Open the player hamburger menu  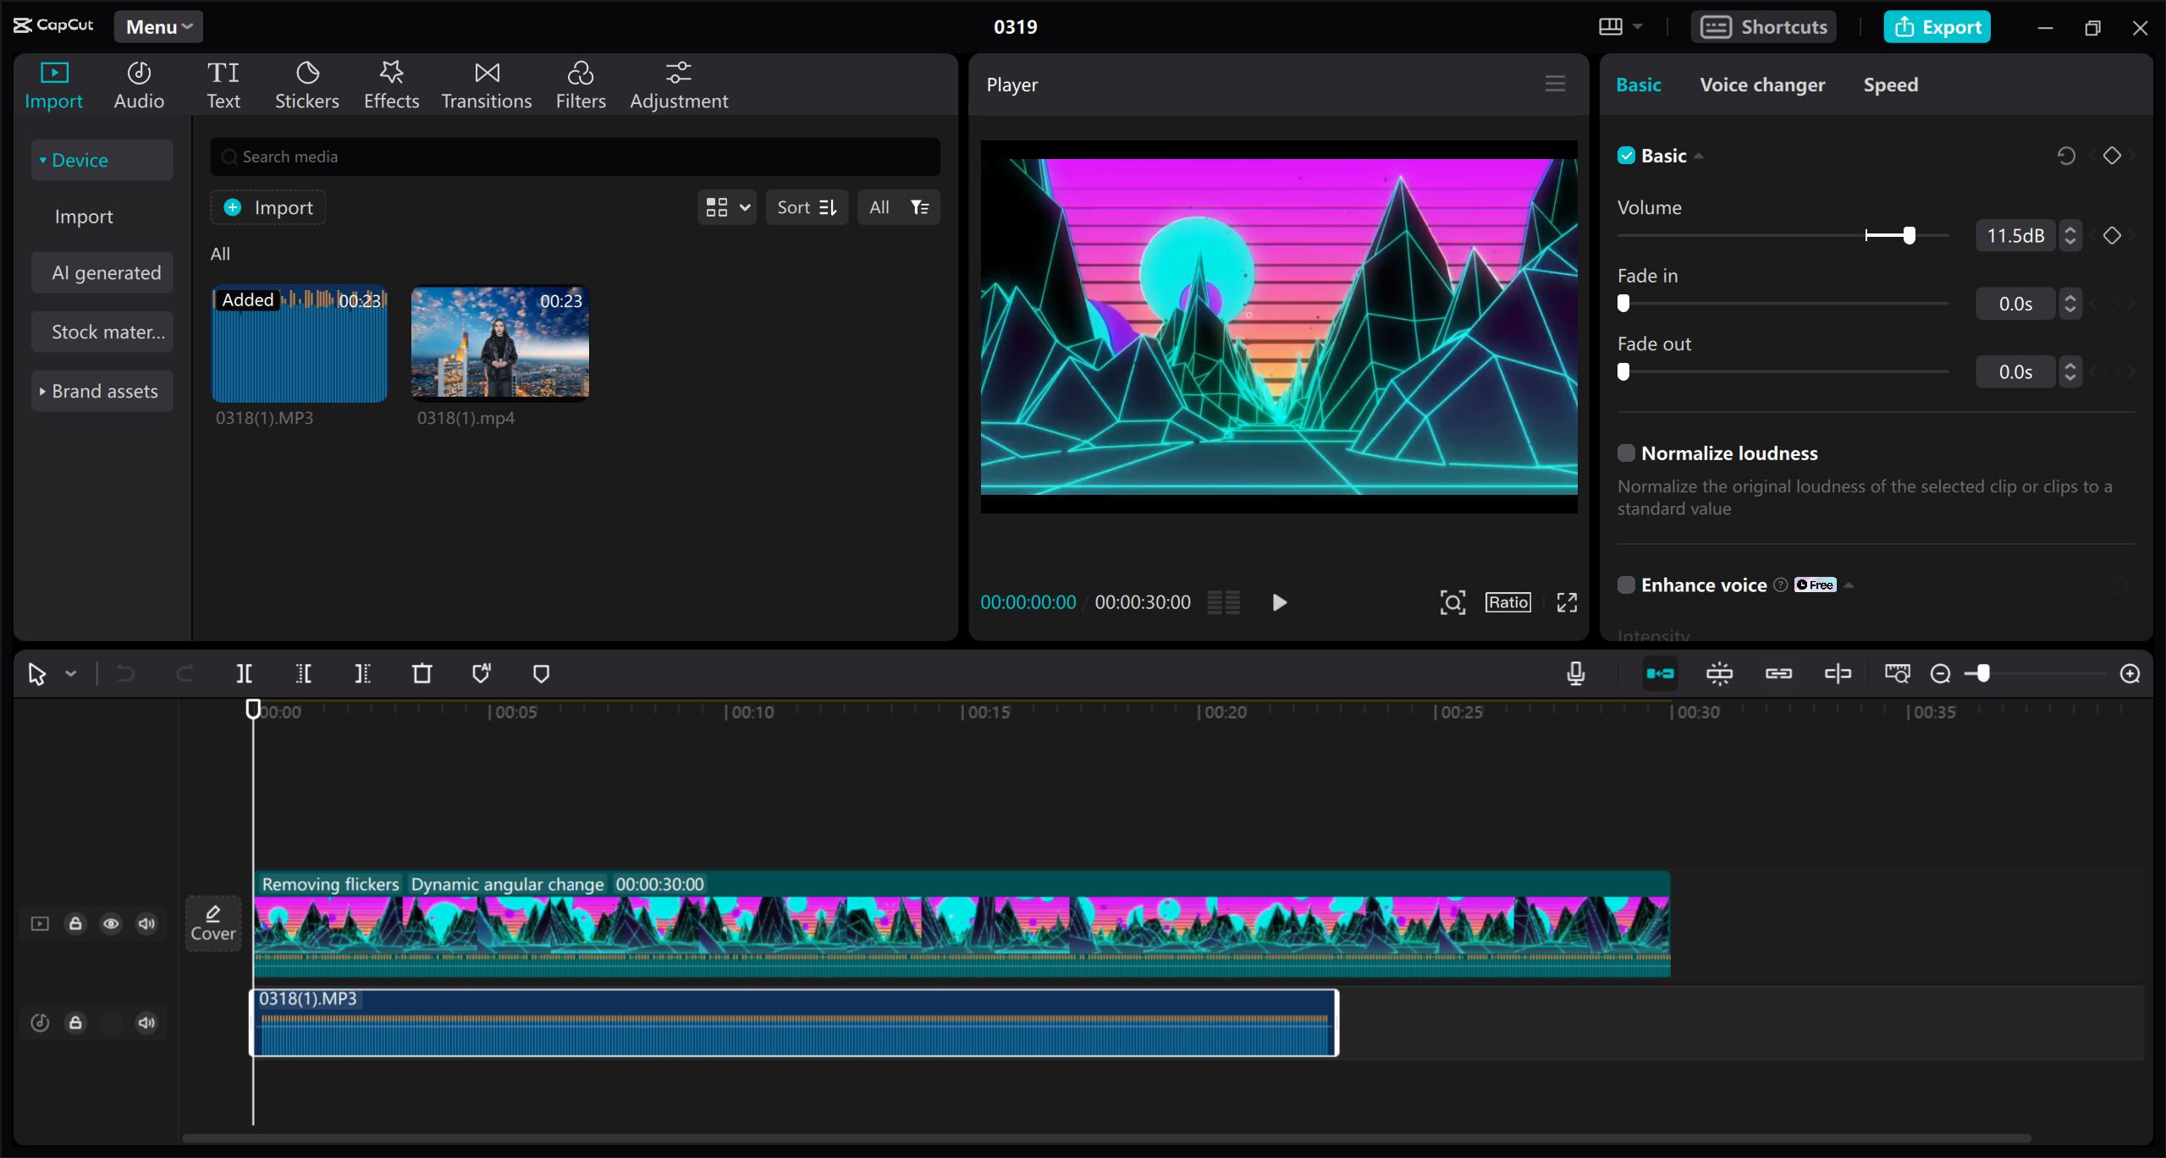pos(1555,84)
